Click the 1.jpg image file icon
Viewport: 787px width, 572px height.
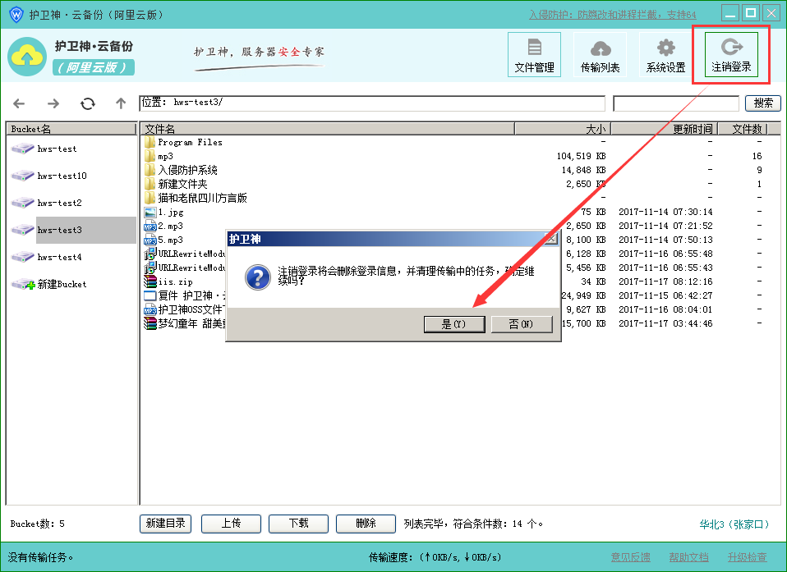pyautogui.click(x=150, y=212)
